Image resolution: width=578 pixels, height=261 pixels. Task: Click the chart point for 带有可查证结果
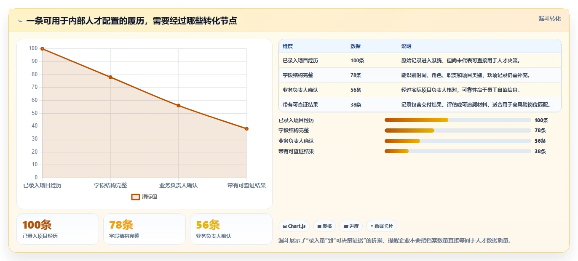246,129
